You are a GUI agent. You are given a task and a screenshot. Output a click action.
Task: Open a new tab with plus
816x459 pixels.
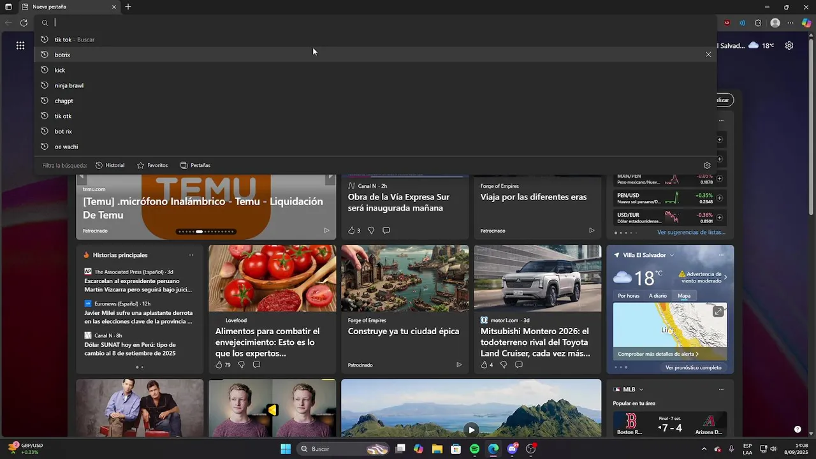pos(128,7)
